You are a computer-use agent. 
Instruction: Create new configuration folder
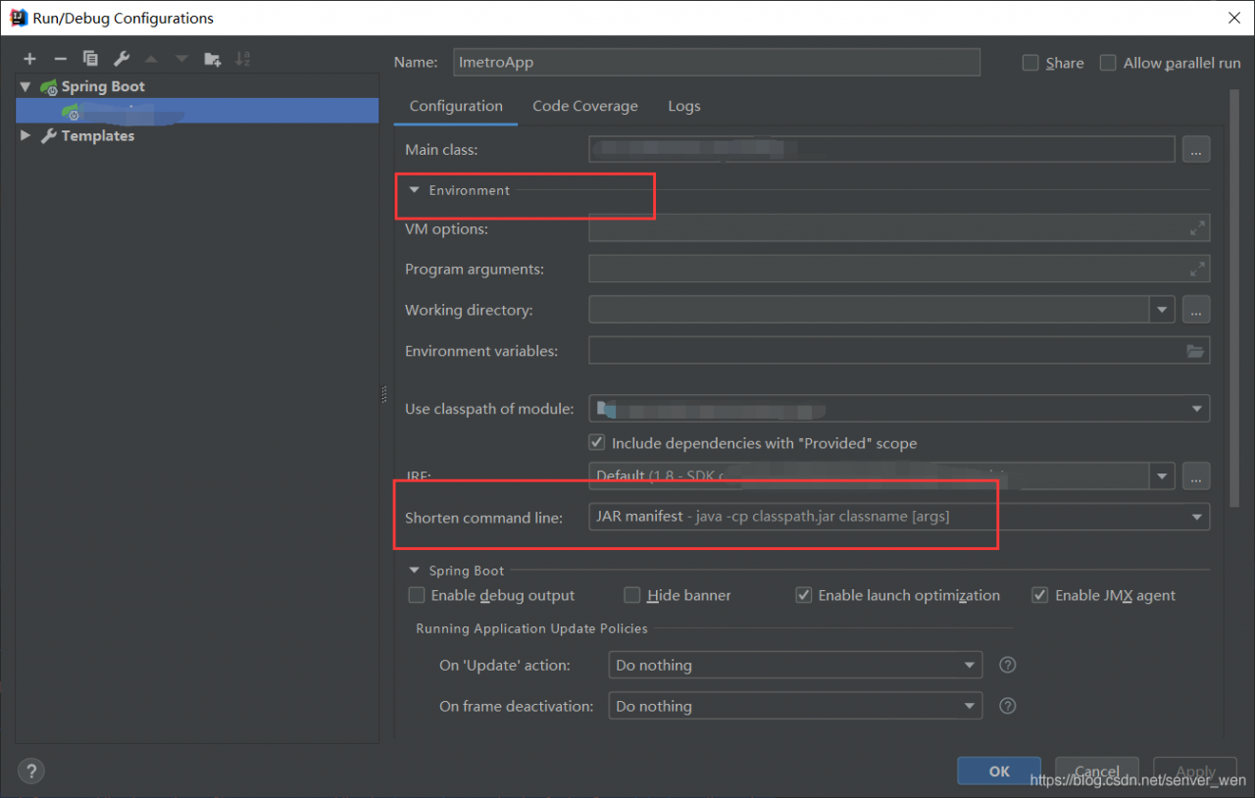[x=212, y=59]
